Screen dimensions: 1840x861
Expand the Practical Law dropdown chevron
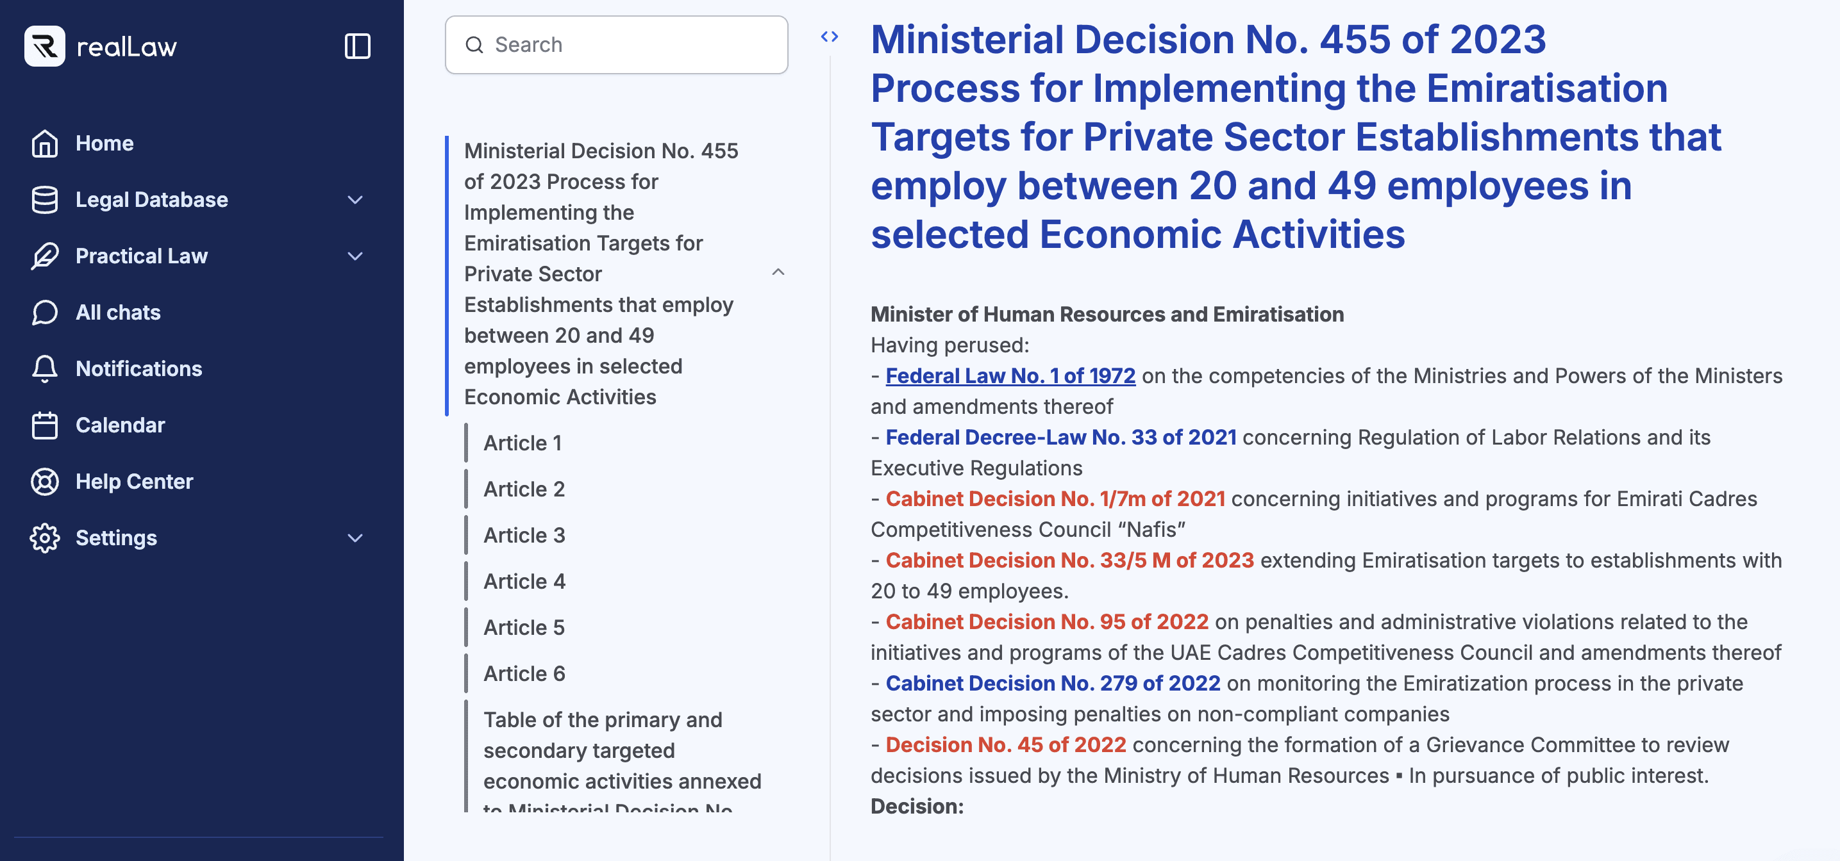(355, 256)
